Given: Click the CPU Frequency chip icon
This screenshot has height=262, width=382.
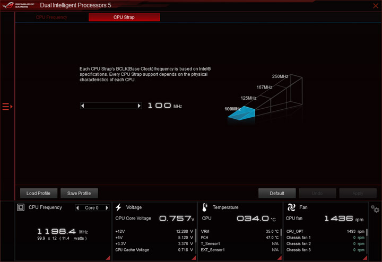Looking at the screenshot, I should point(21,207).
